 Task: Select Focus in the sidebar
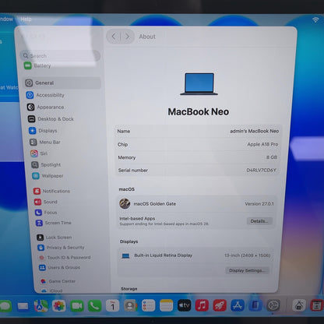(46, 213)
